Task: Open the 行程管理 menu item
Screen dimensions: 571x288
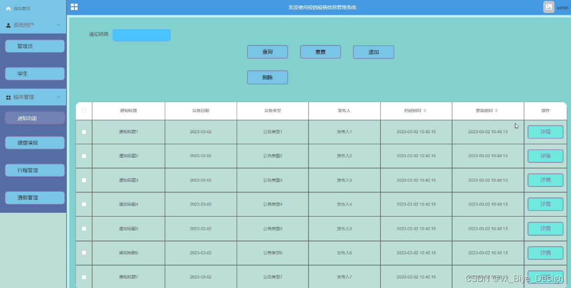Action: (x=35, y=170)
